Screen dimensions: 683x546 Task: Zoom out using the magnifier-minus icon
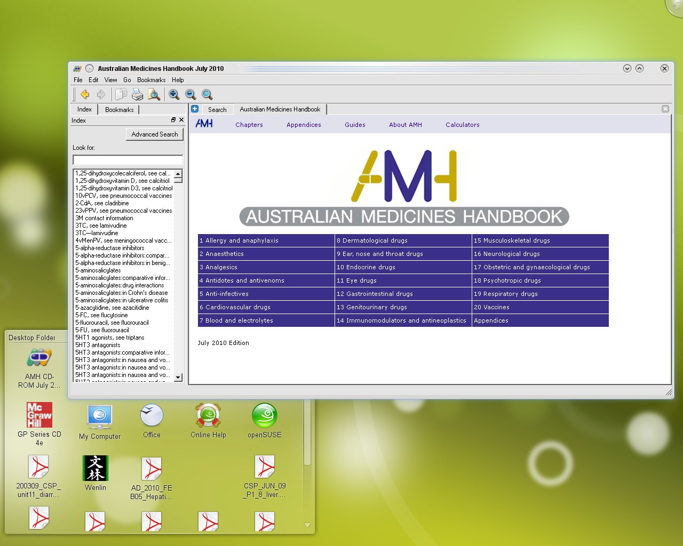(x=190, y=94)
